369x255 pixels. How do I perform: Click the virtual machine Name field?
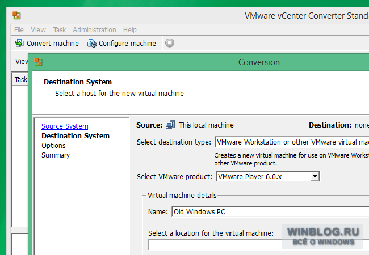270,211
